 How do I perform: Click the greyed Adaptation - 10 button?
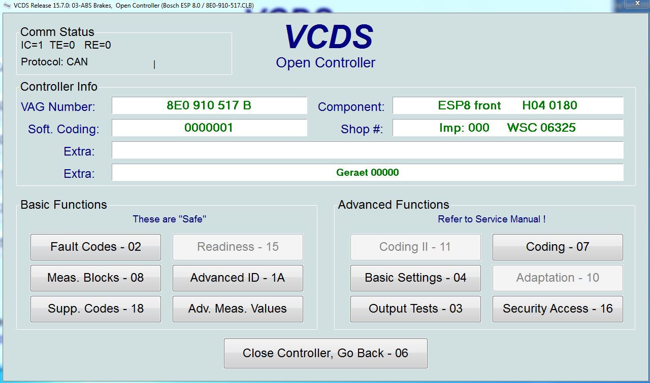[558, 278]
